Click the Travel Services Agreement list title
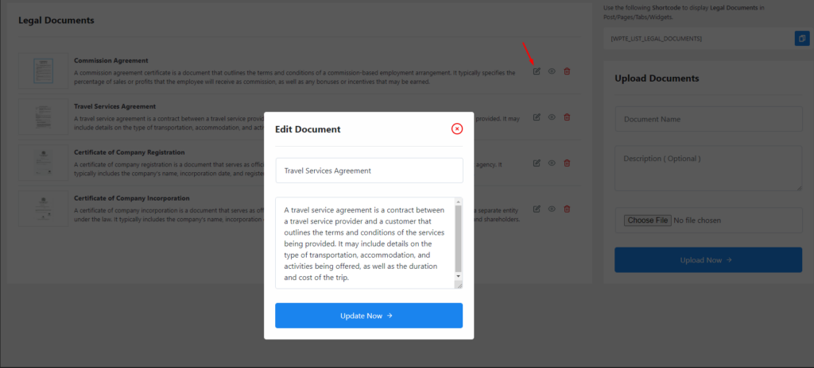The width and height of the screenshot is (814, 368). [x=114, y=106]
